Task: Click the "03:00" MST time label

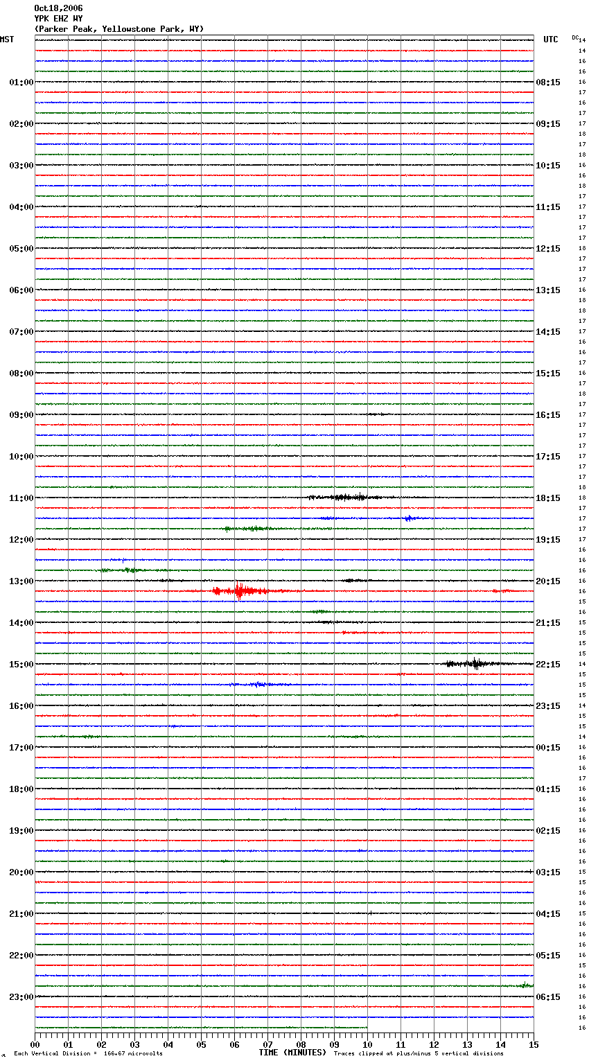Action: coord(21,166)
